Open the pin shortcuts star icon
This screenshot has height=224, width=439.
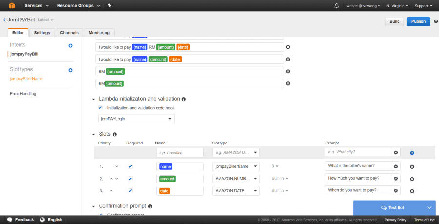(x=109, y=5)
